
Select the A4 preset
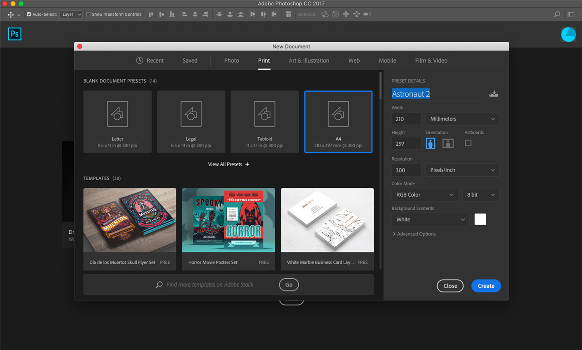click(x=338, y=122)
